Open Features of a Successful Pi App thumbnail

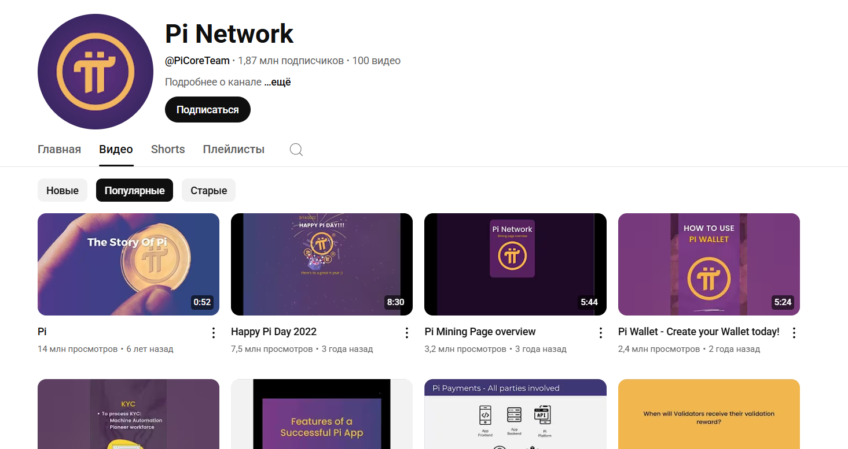[322, 414]
